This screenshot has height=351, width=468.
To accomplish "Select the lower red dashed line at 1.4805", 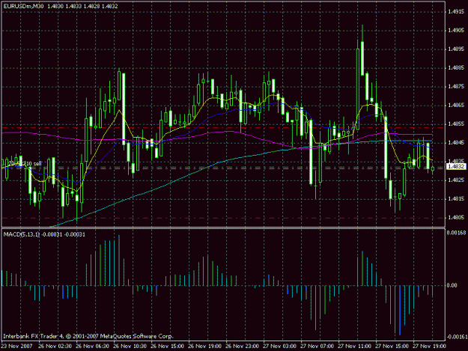I will coord(223,218).
